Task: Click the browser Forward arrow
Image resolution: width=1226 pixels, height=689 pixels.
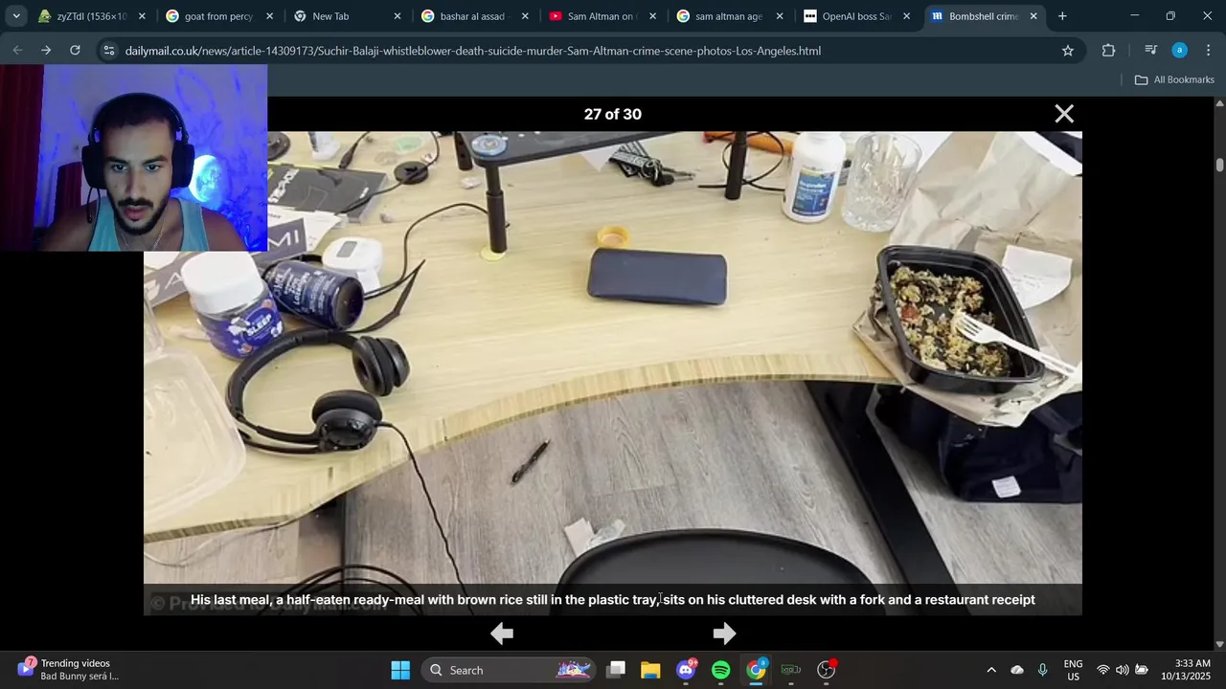Action: tap(46, 51)
